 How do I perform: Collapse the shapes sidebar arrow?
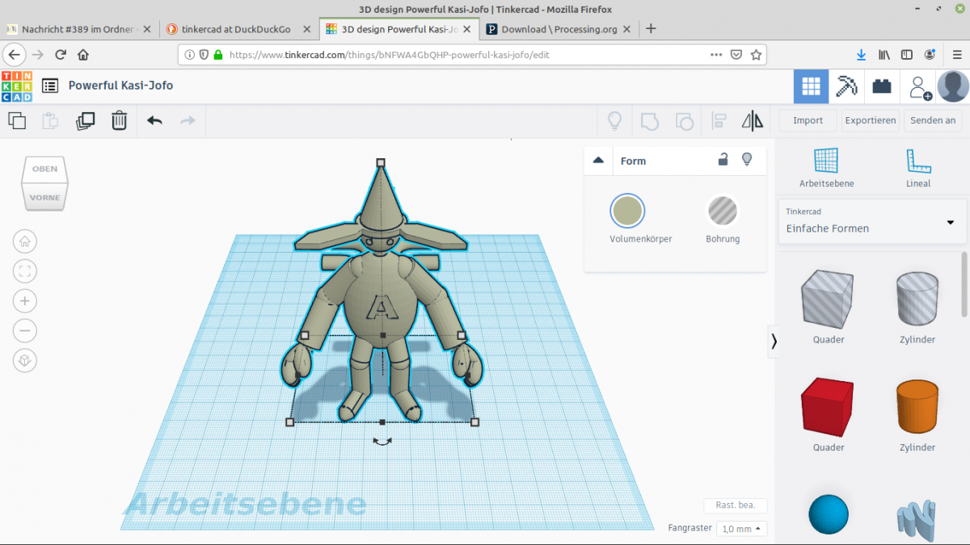click(774, 342)
